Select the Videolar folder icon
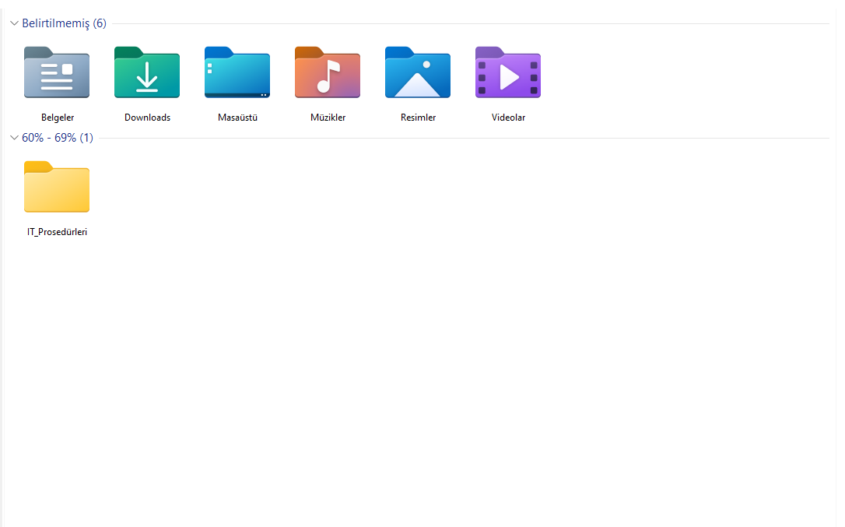Viewport: 845px width, 527px height. tap(508, 72)
